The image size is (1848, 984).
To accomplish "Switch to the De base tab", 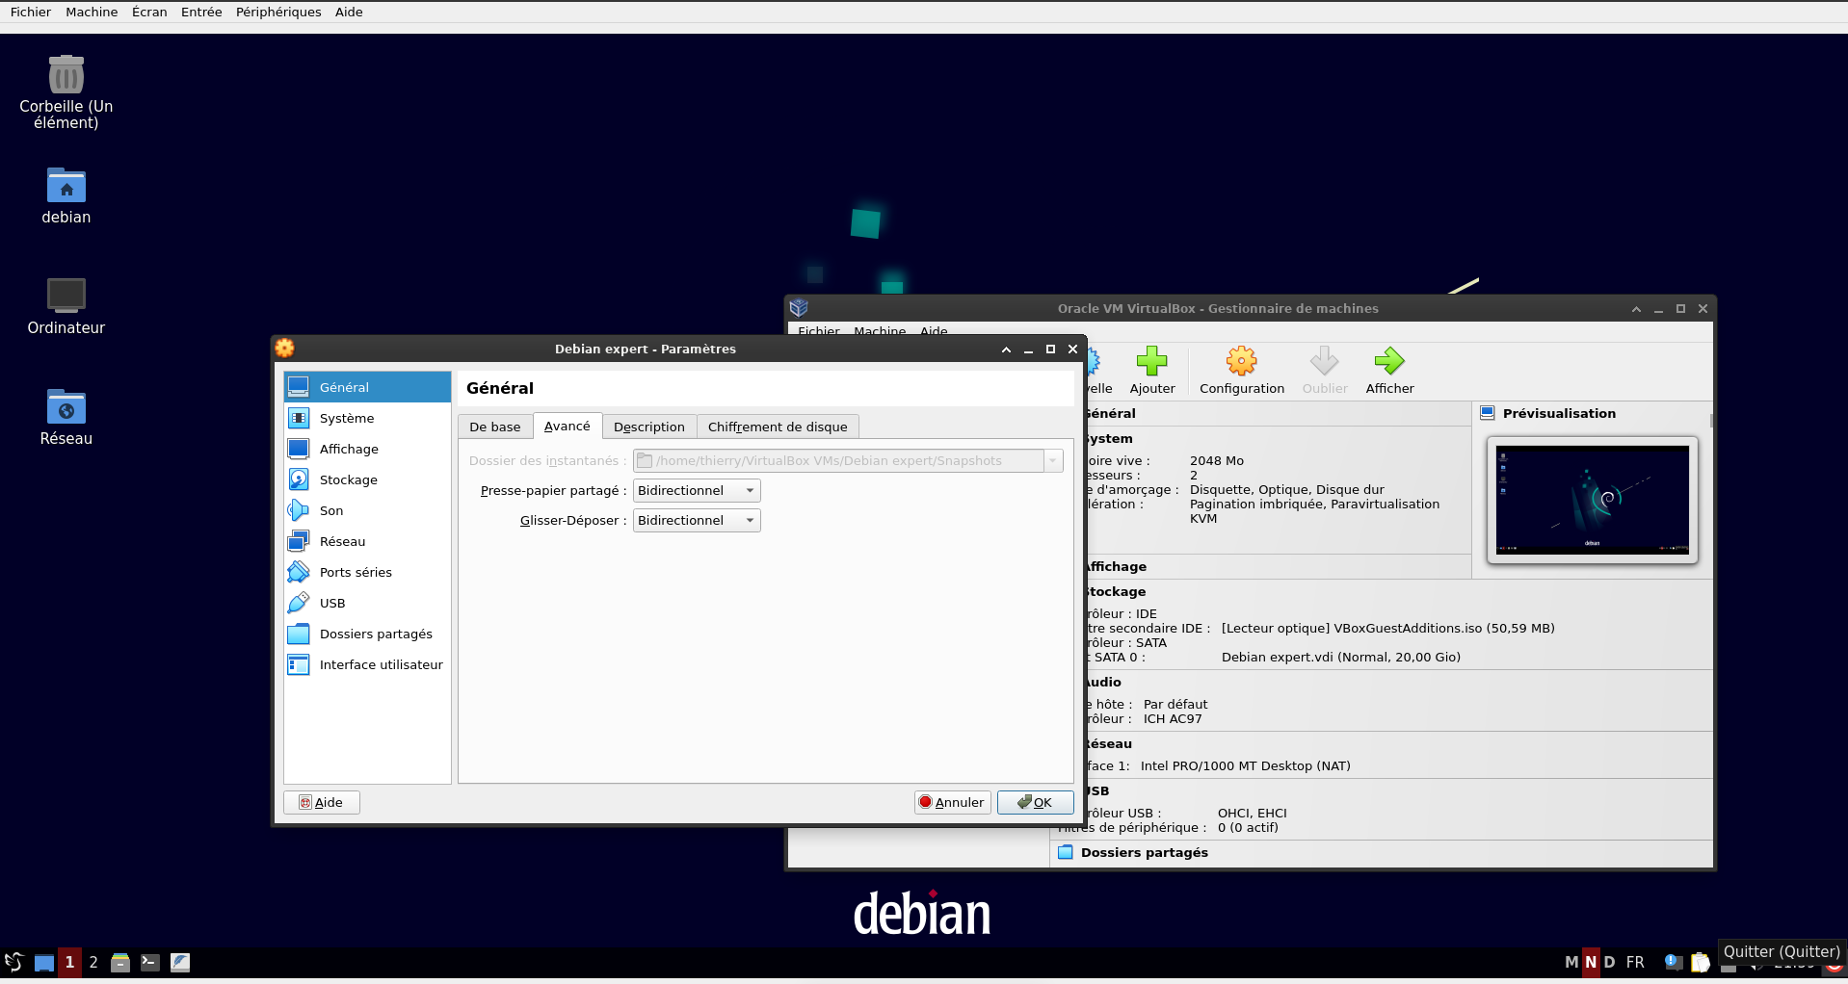I will point(495,427).
